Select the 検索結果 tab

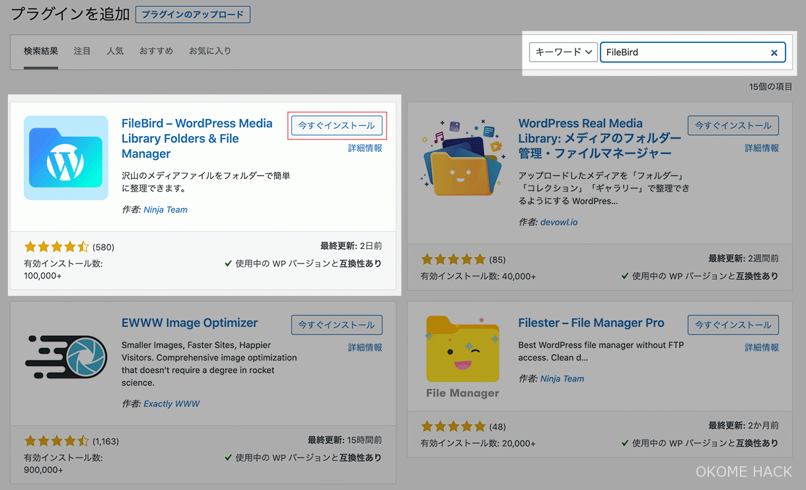(41, 51)
